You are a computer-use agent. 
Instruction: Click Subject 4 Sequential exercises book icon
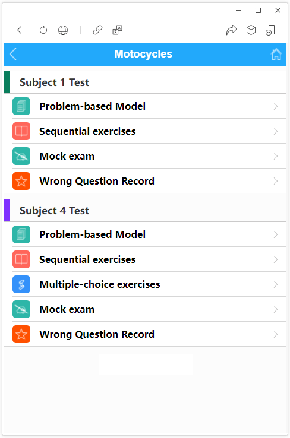[21, 259]
